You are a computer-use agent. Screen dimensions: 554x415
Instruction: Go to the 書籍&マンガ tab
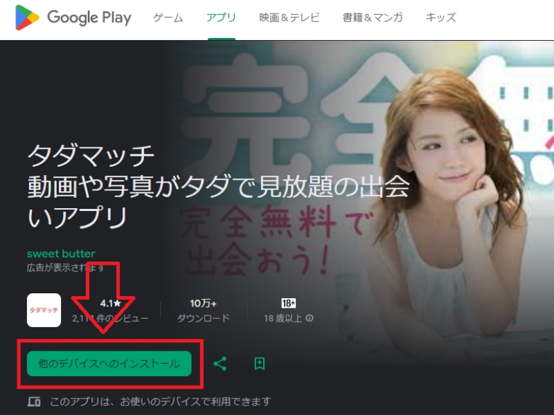373,18
